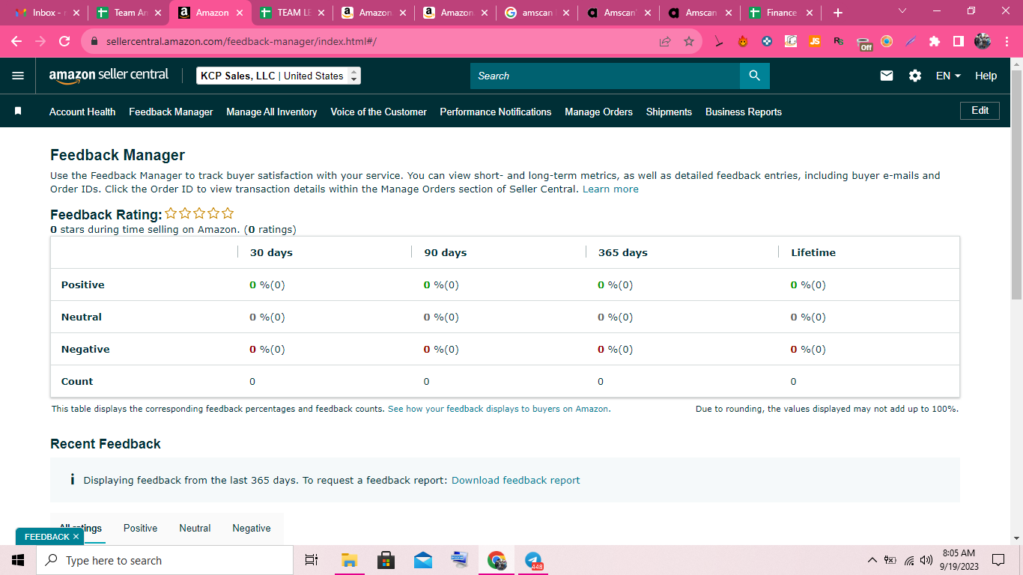1023x575 pixels.
Task: Open the Windows notification center
Action: [x=998, y=560]
